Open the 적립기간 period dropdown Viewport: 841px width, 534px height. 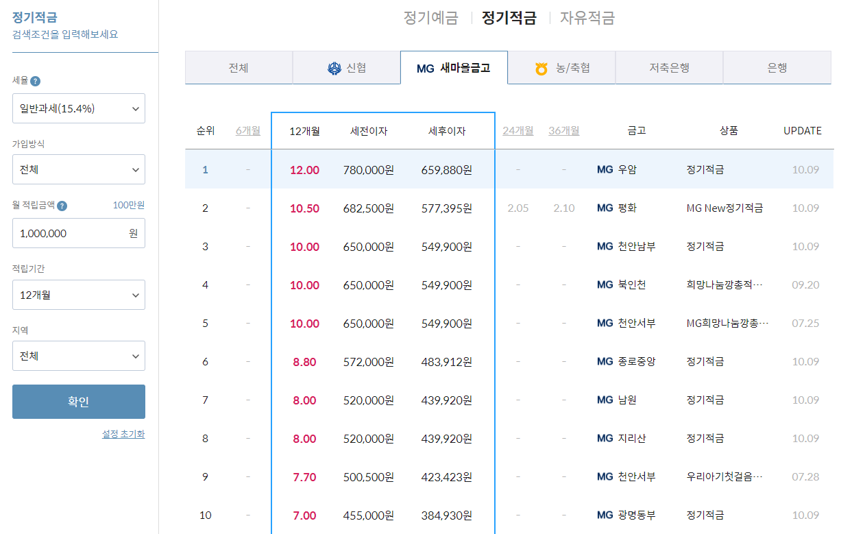78,295
